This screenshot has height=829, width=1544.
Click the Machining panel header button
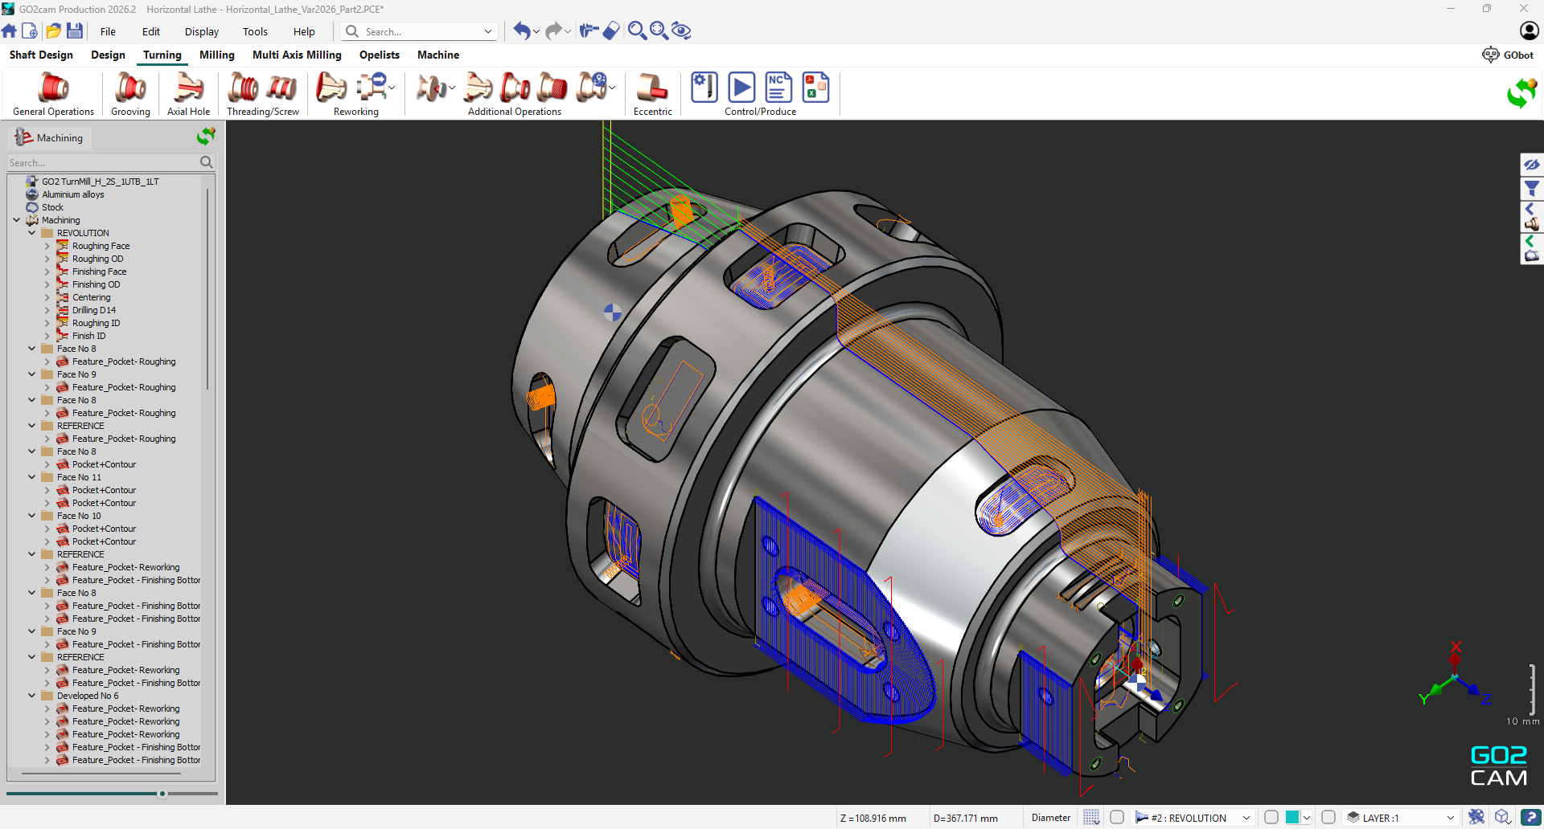pos(49,137)
